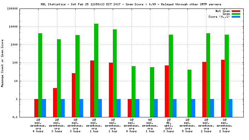Select the tallest green Spam bar
Viewport: 249px width, 140px height.
96,70
